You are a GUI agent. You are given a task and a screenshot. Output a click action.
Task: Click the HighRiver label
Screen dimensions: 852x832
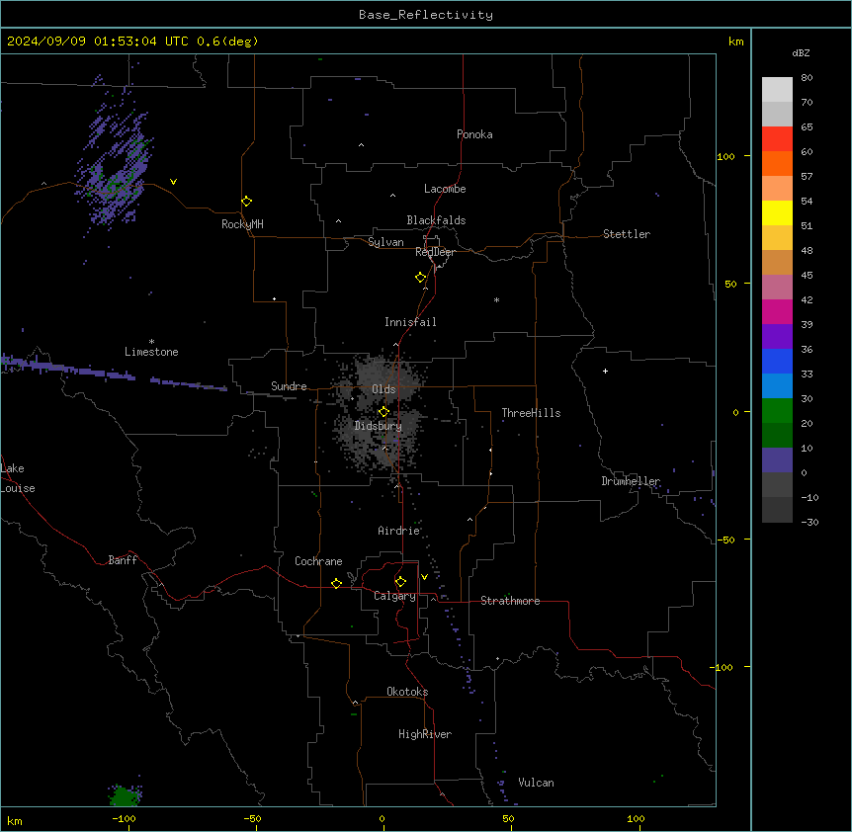tap(425, 734)
